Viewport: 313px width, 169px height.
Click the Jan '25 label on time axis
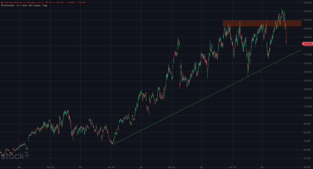tap(232, 167)
